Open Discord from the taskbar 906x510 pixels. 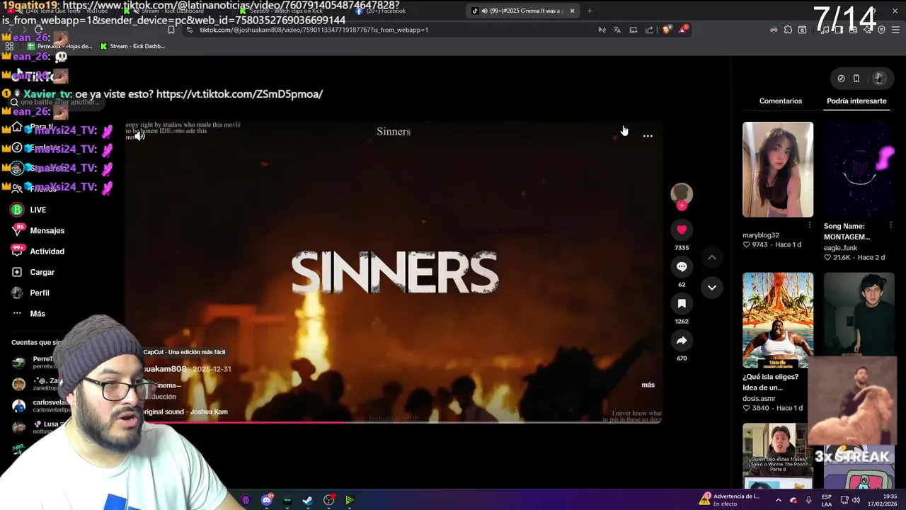click(x=267, y=500)
